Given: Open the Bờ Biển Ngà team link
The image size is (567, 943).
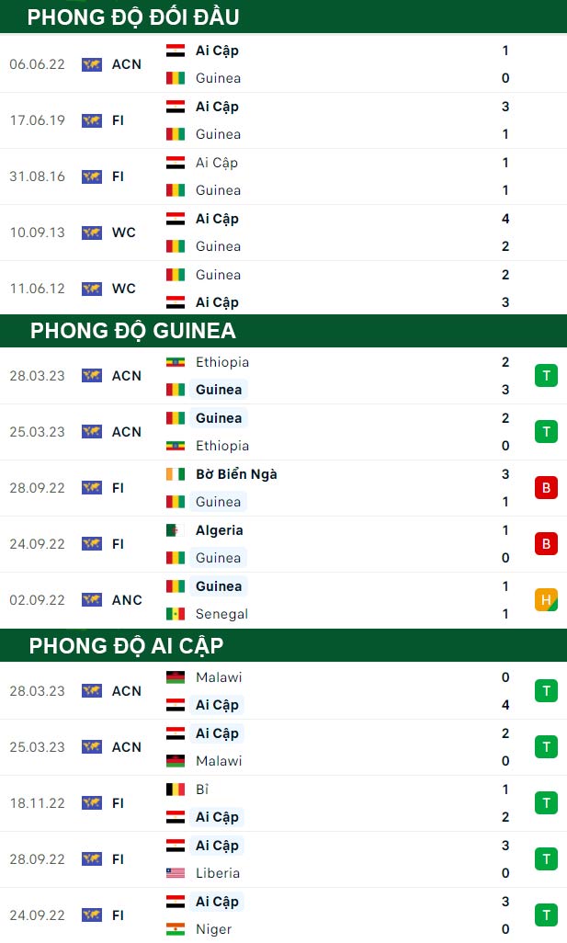Looking at the screenshot, I should pyautogui.click(x=236, y=474).
